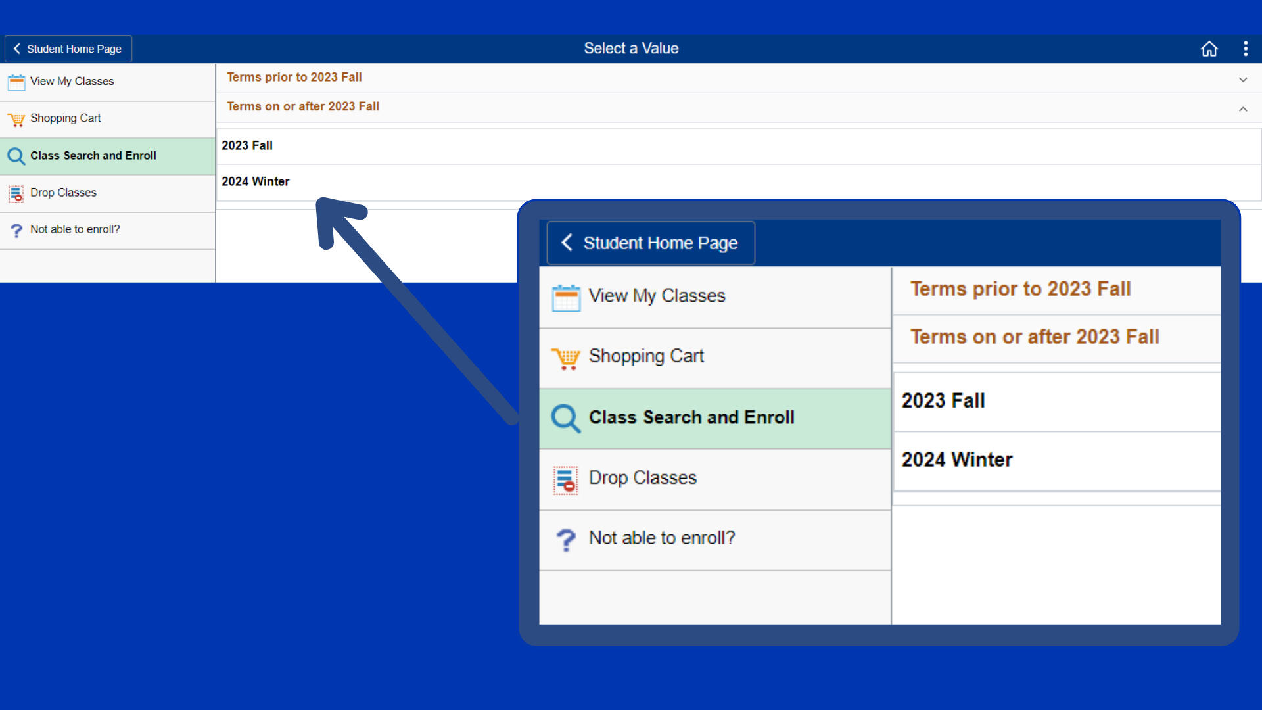Click the small Drop Classes icon in top sidebar

[x=16, y=193]
